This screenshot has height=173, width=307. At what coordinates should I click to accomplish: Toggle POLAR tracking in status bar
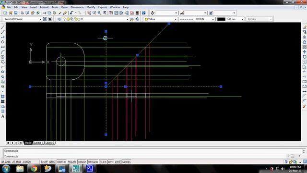pyautogui.click(x=71, y=162)
